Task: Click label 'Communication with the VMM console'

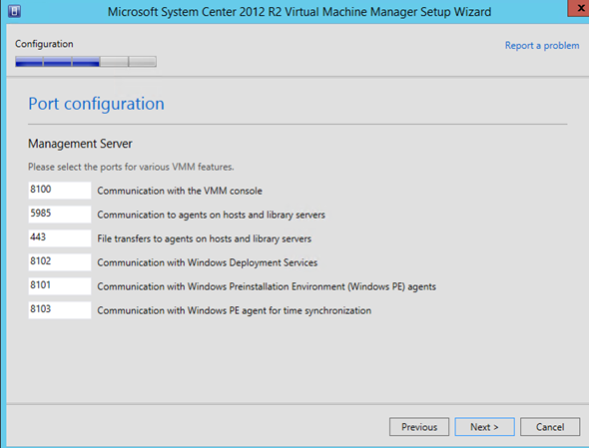Action: point(180,191)
